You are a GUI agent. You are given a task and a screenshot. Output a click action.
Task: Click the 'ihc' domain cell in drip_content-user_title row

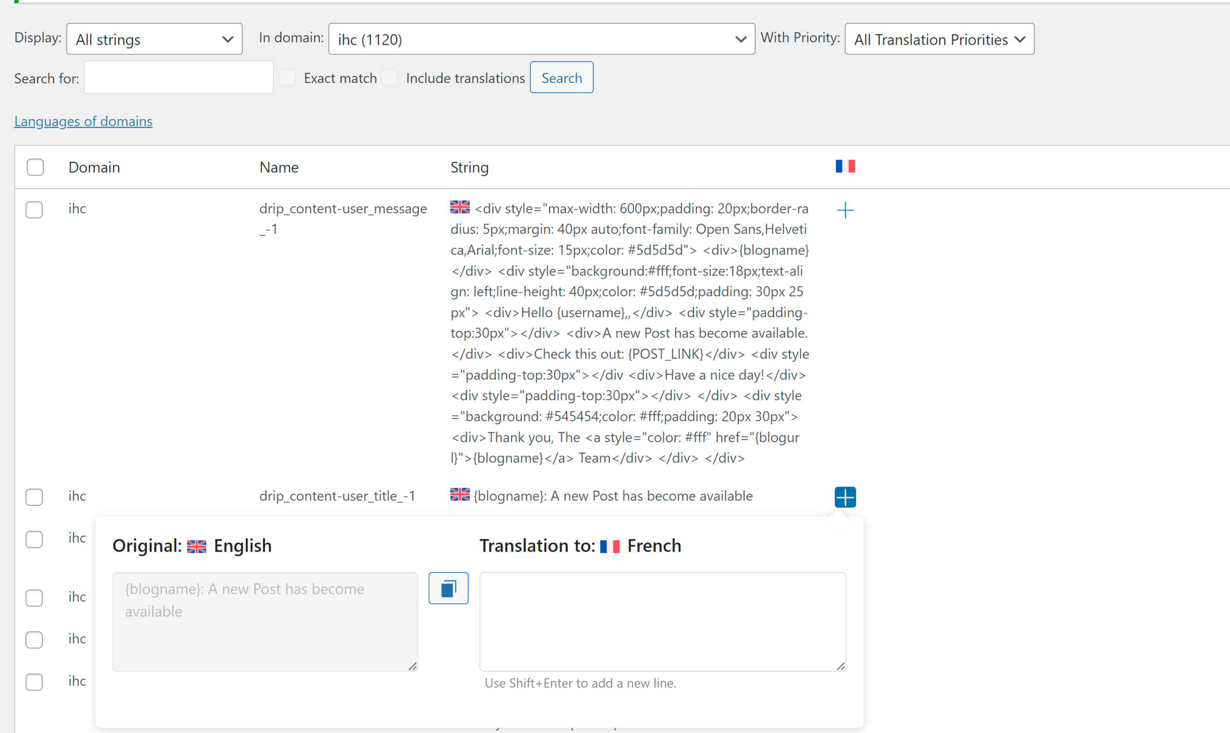coord(77,496)
